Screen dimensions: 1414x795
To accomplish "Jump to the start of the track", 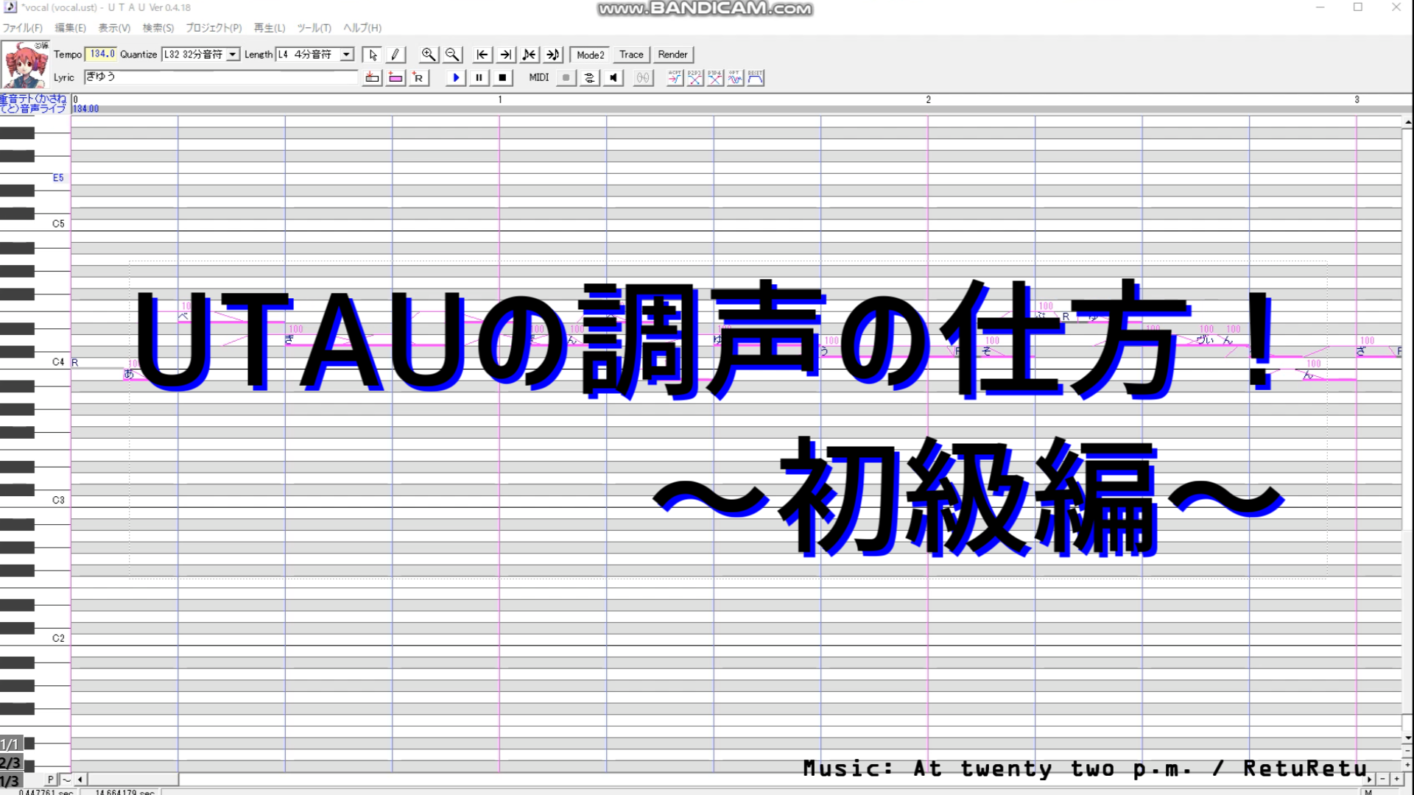I will point(482,54).
